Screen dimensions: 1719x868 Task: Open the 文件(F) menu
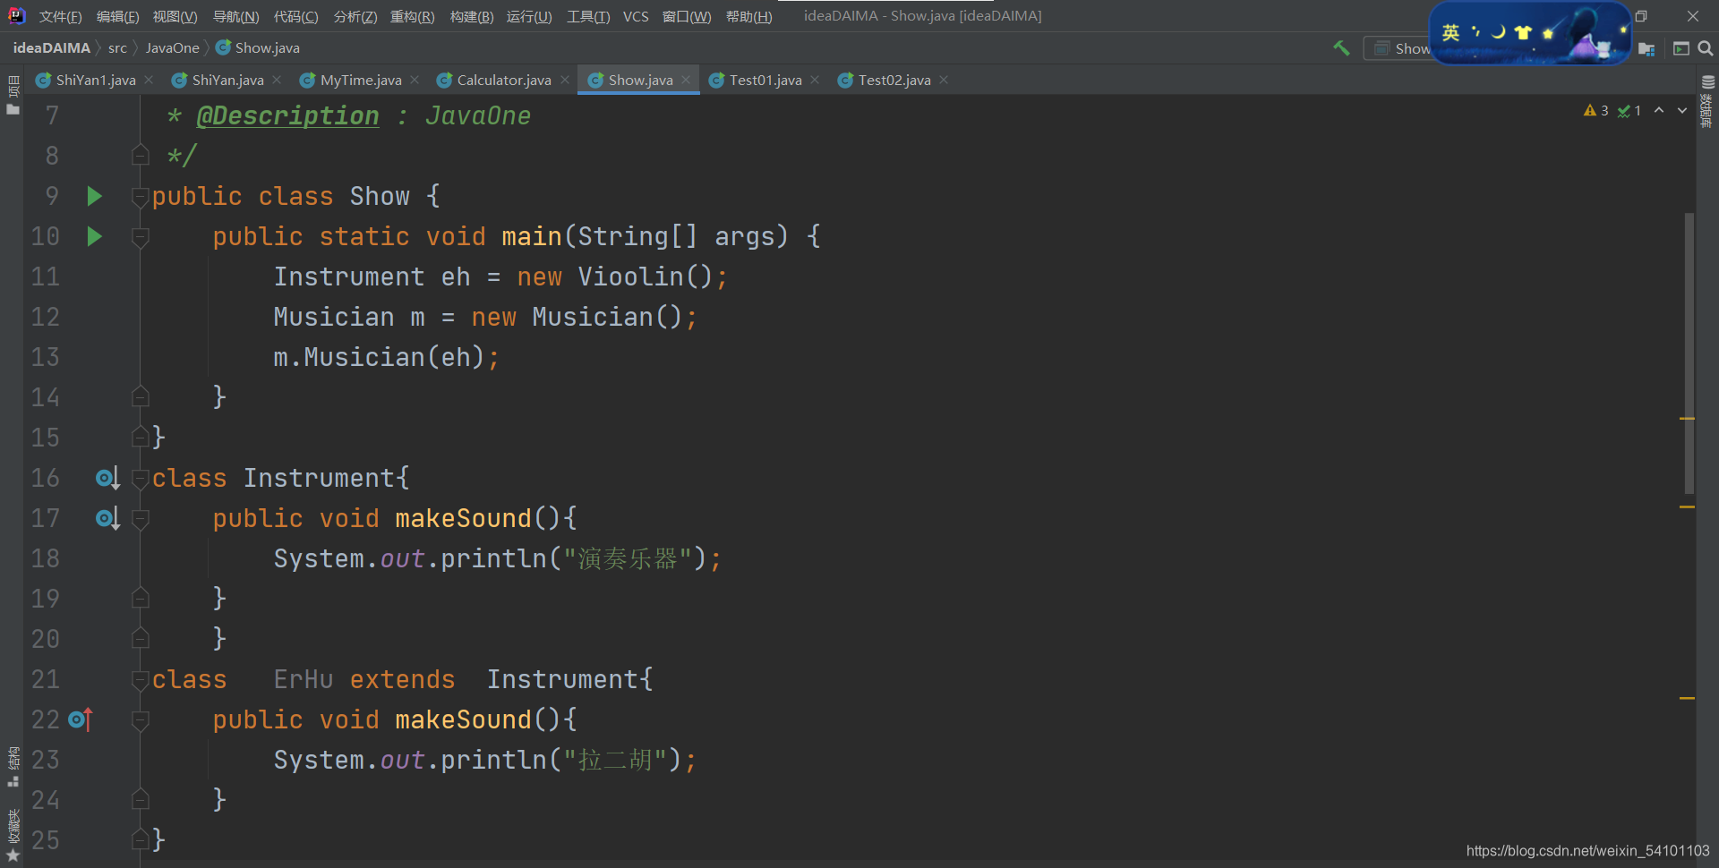[60, 16]
